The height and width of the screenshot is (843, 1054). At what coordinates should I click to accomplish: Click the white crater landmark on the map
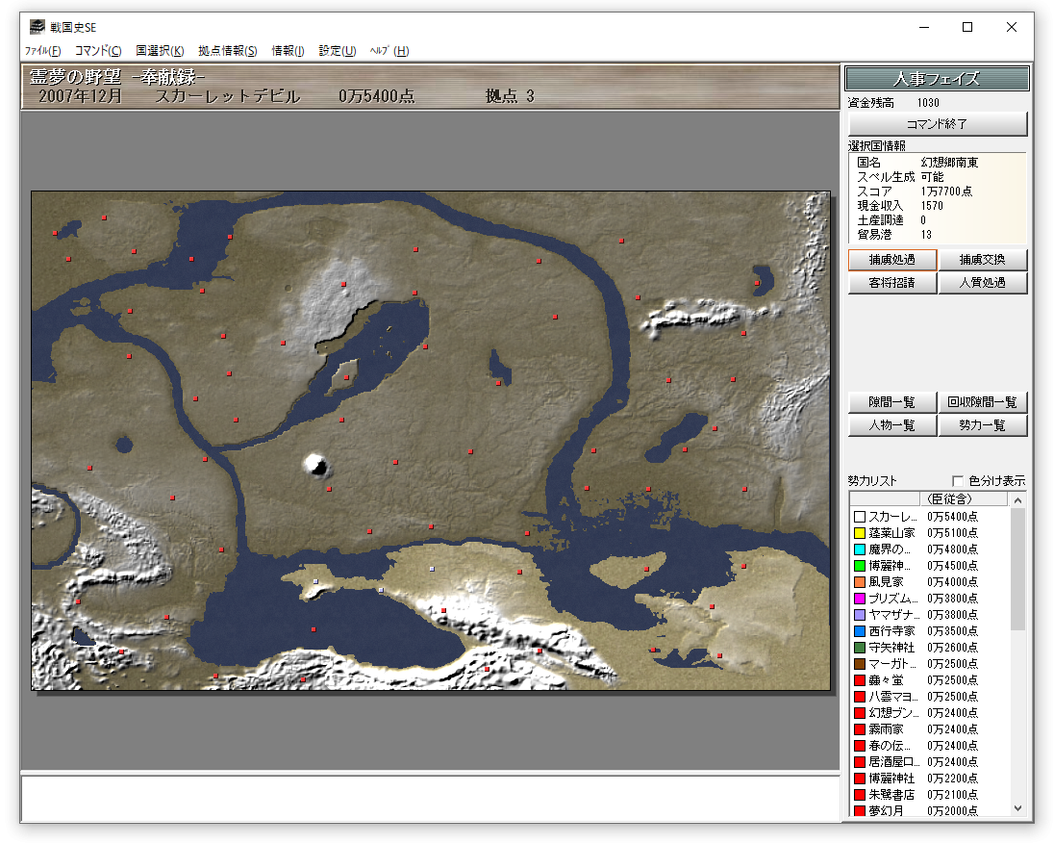[315, 465]
